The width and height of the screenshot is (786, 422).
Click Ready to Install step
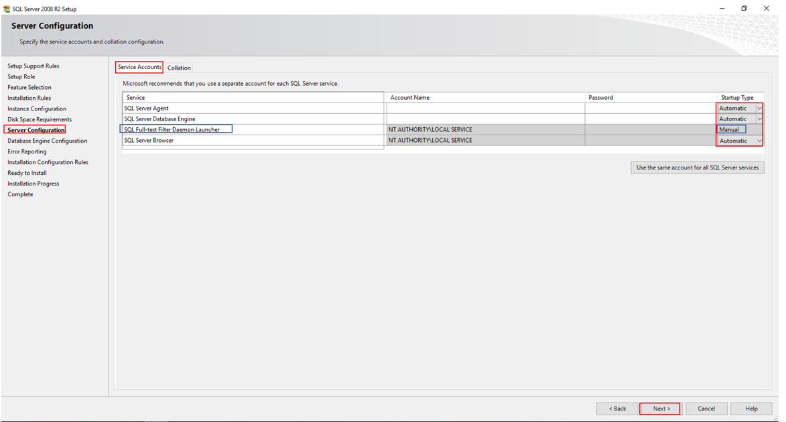[27, 173]
